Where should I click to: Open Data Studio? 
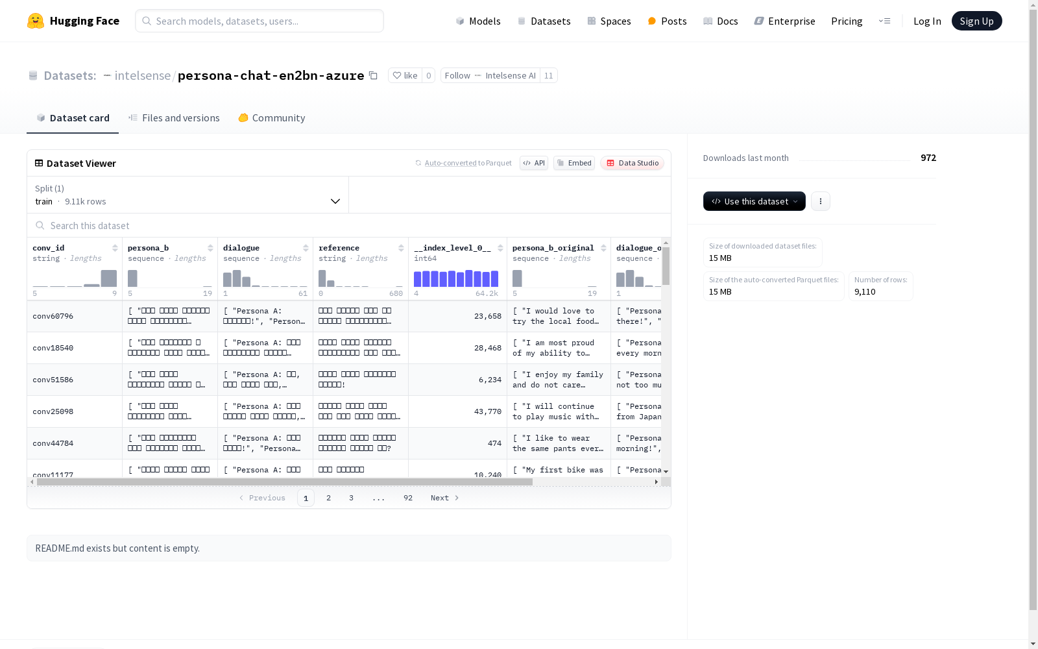coord(632,163)
